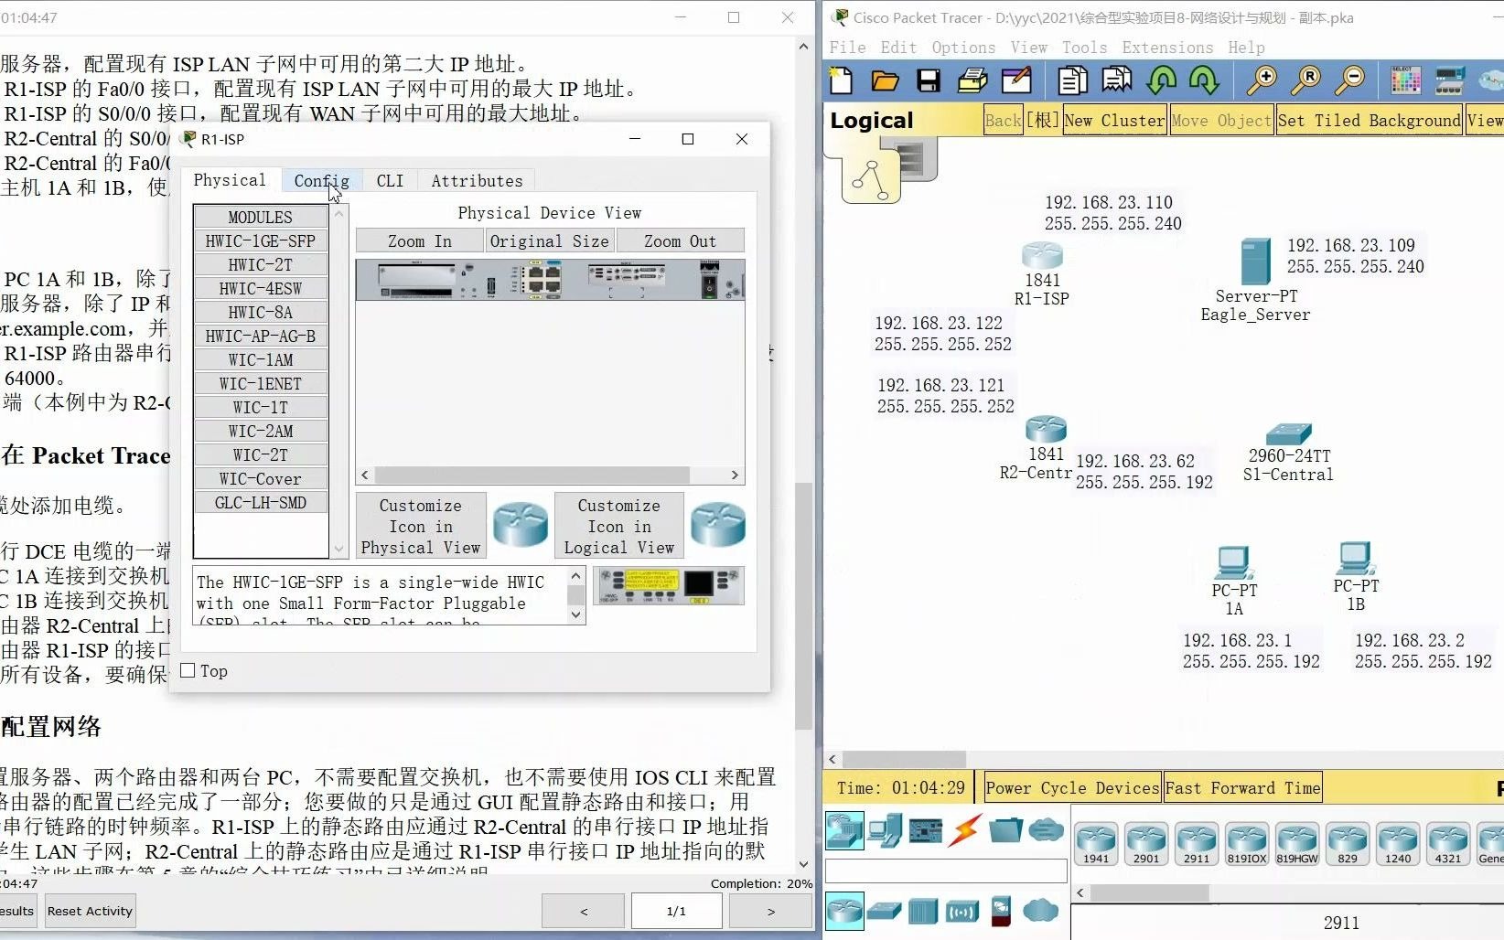Print the network topology

(x=972, y=80)
